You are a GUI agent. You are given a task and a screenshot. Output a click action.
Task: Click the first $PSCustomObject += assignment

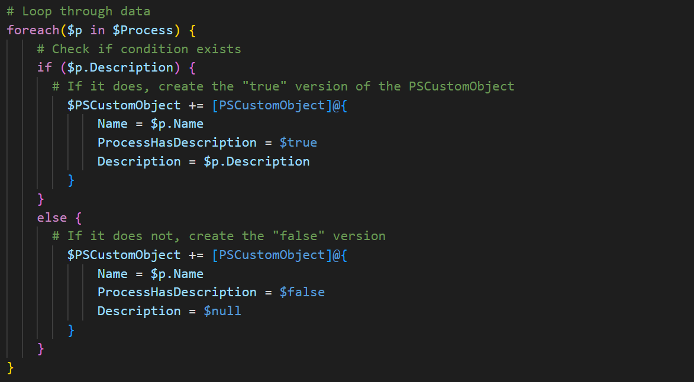click(x=135, y=105)
